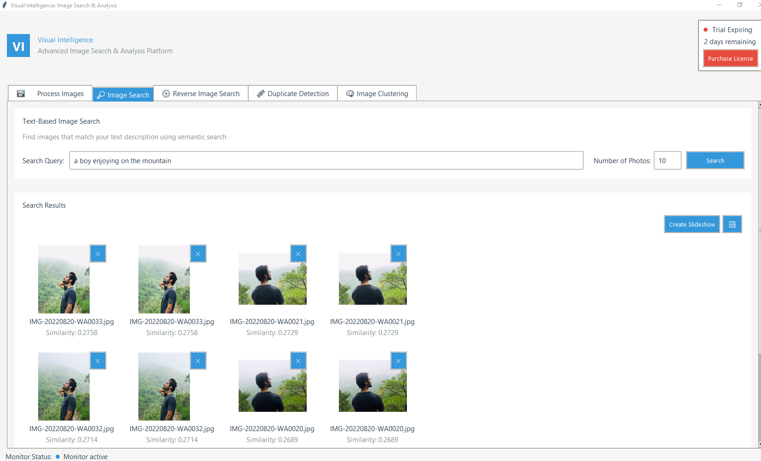Image resolution: width=761 pixels, height=461 pixels.
Task: Open the first WA0021 thumbnail image
Action: point(273,279)
